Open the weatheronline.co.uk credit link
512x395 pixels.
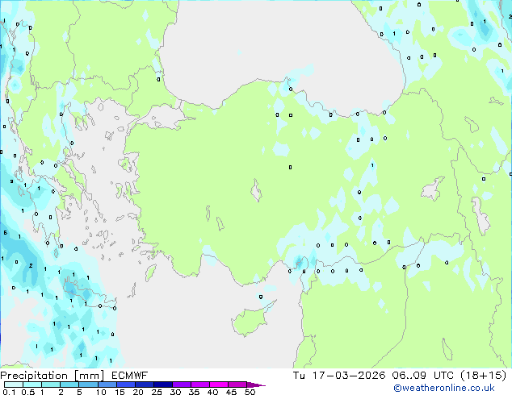444,388
